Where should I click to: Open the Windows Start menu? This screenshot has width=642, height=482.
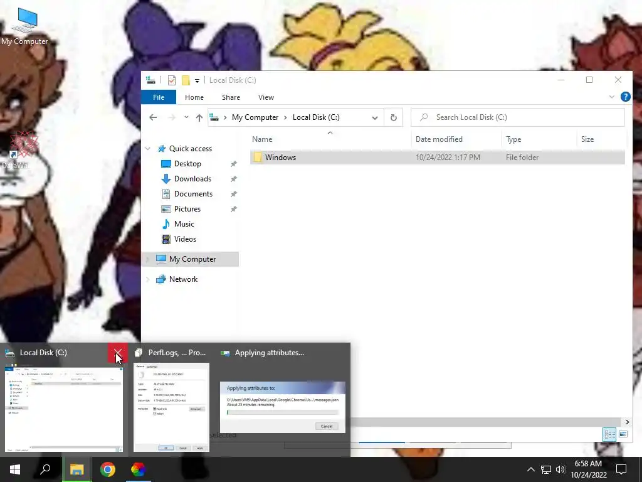point(15,469)
